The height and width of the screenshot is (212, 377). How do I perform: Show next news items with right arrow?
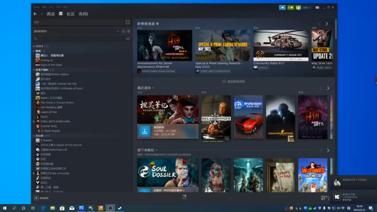[327, 24]
